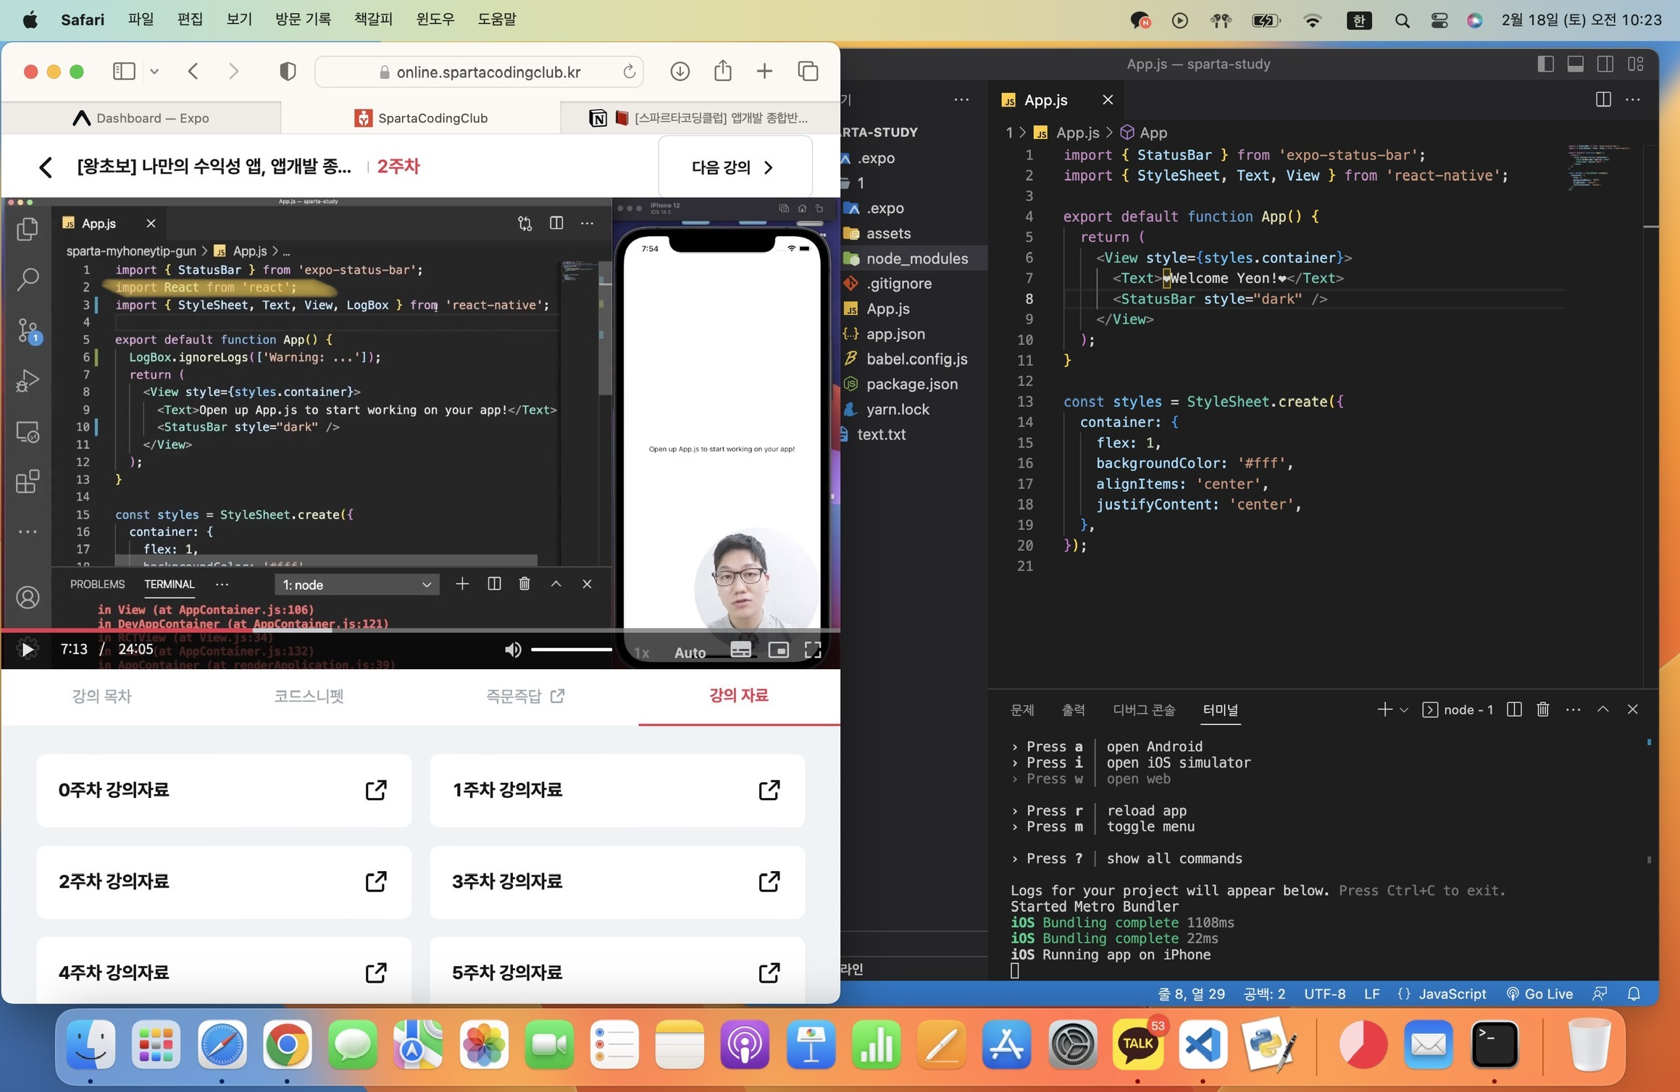
Task: Click Go Live in status bar
Action: (1539, 994)
